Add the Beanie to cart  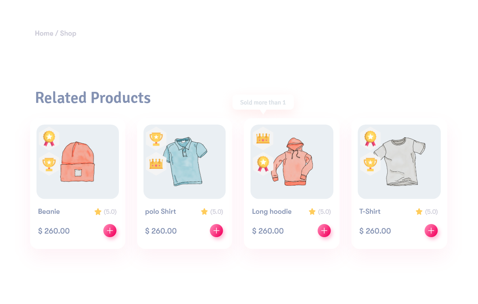(110, 230)
